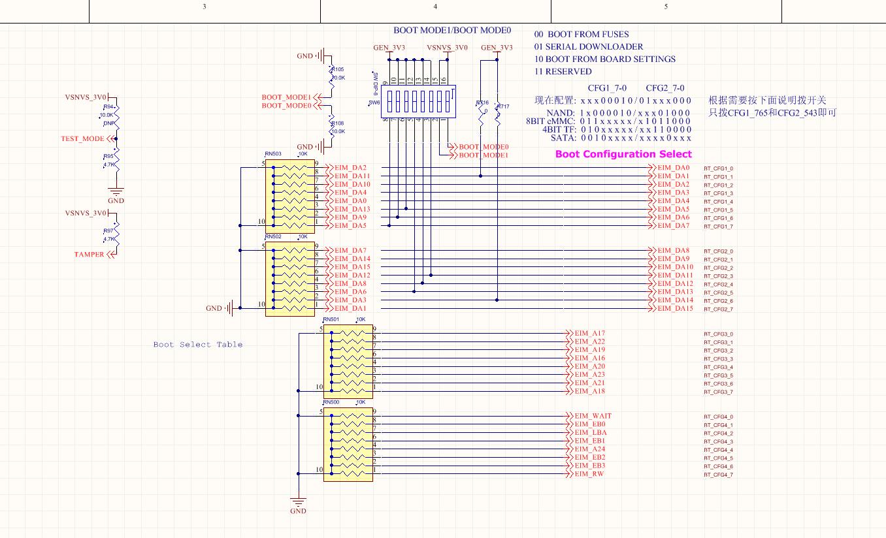Click the GND symbol below resistor R108
The image size is (886, 538).
(314, 146)
